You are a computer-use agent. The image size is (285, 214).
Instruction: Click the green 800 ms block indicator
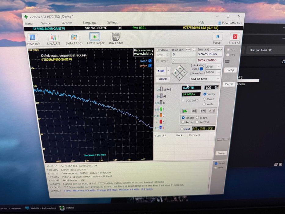[161, 109]
